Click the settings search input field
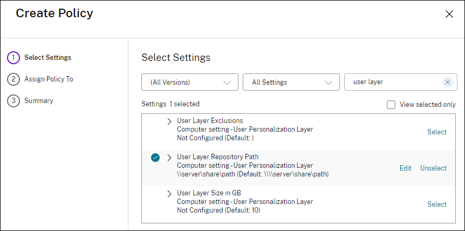This screenshot has width=465, height=231. tap(394, 82)
